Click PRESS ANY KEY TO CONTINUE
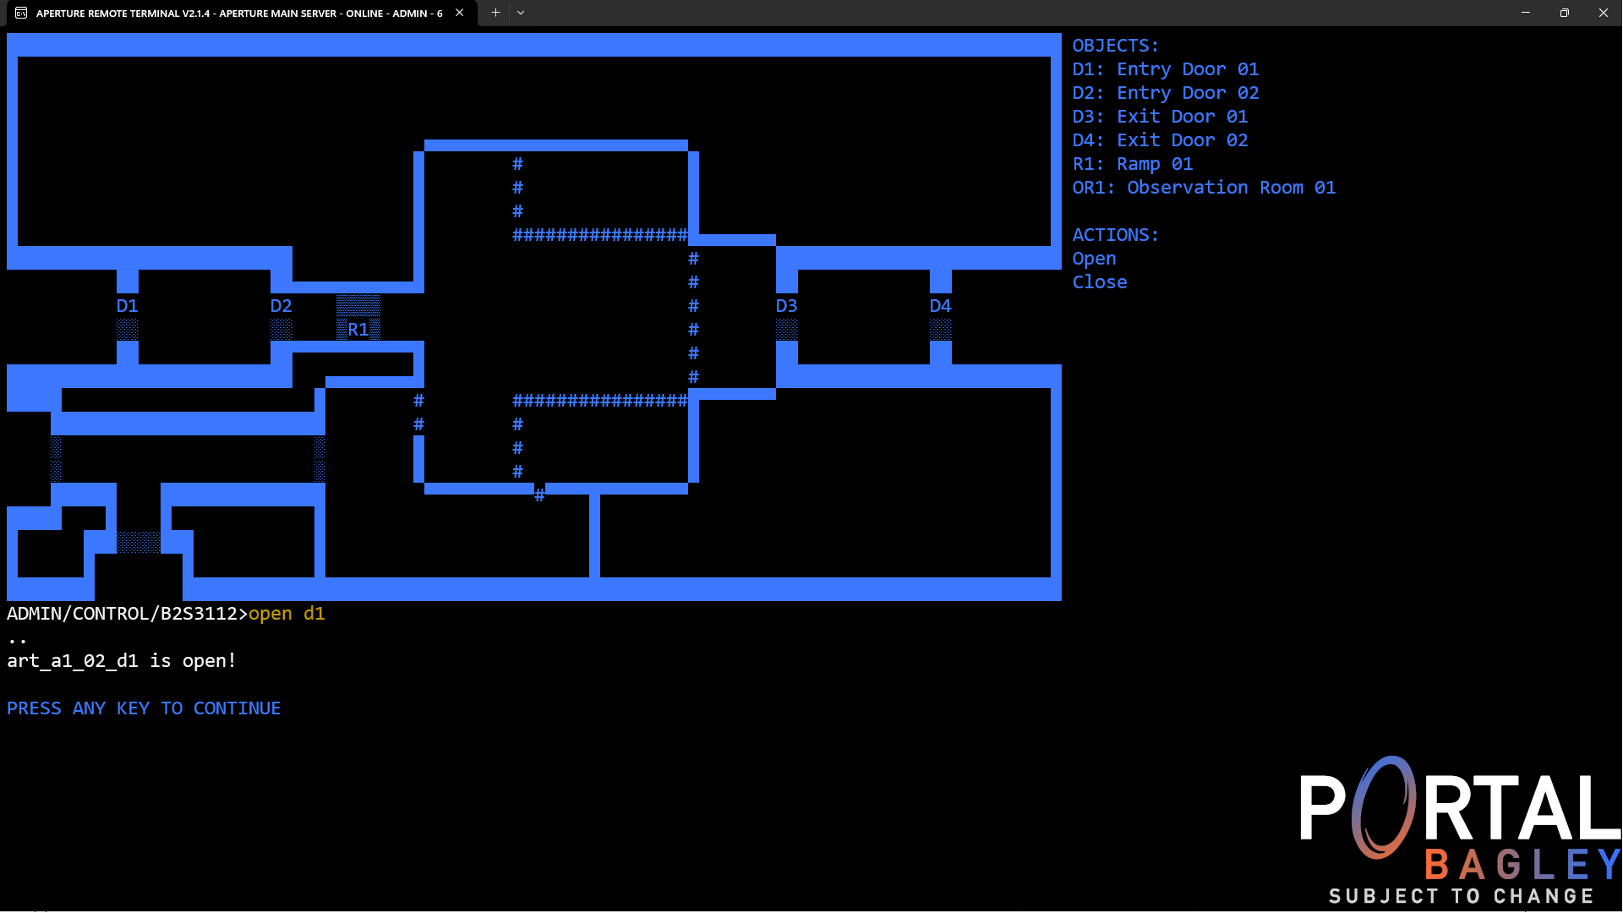The width and height of the screenshot is (1623, 913). pos(144,708)
